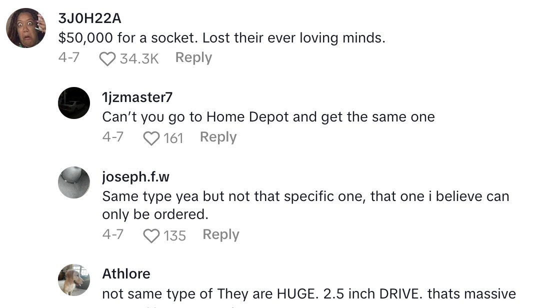Click the 34.3K like count
Screen dimensions: 533x308
point(139,59)
